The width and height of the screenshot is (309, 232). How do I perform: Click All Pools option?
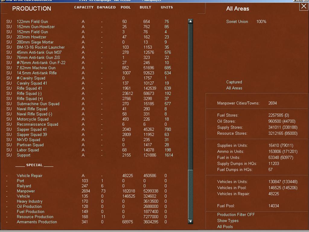pyautogui.click(x=225, y=227)
